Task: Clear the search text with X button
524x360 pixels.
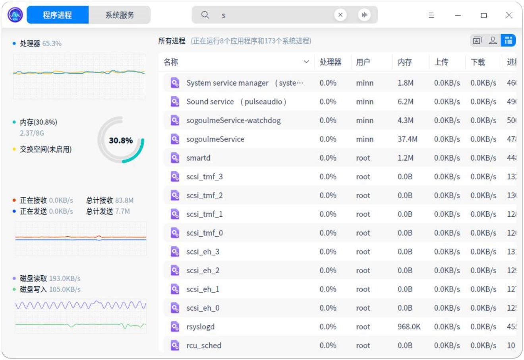Action: tap(340, 15)
